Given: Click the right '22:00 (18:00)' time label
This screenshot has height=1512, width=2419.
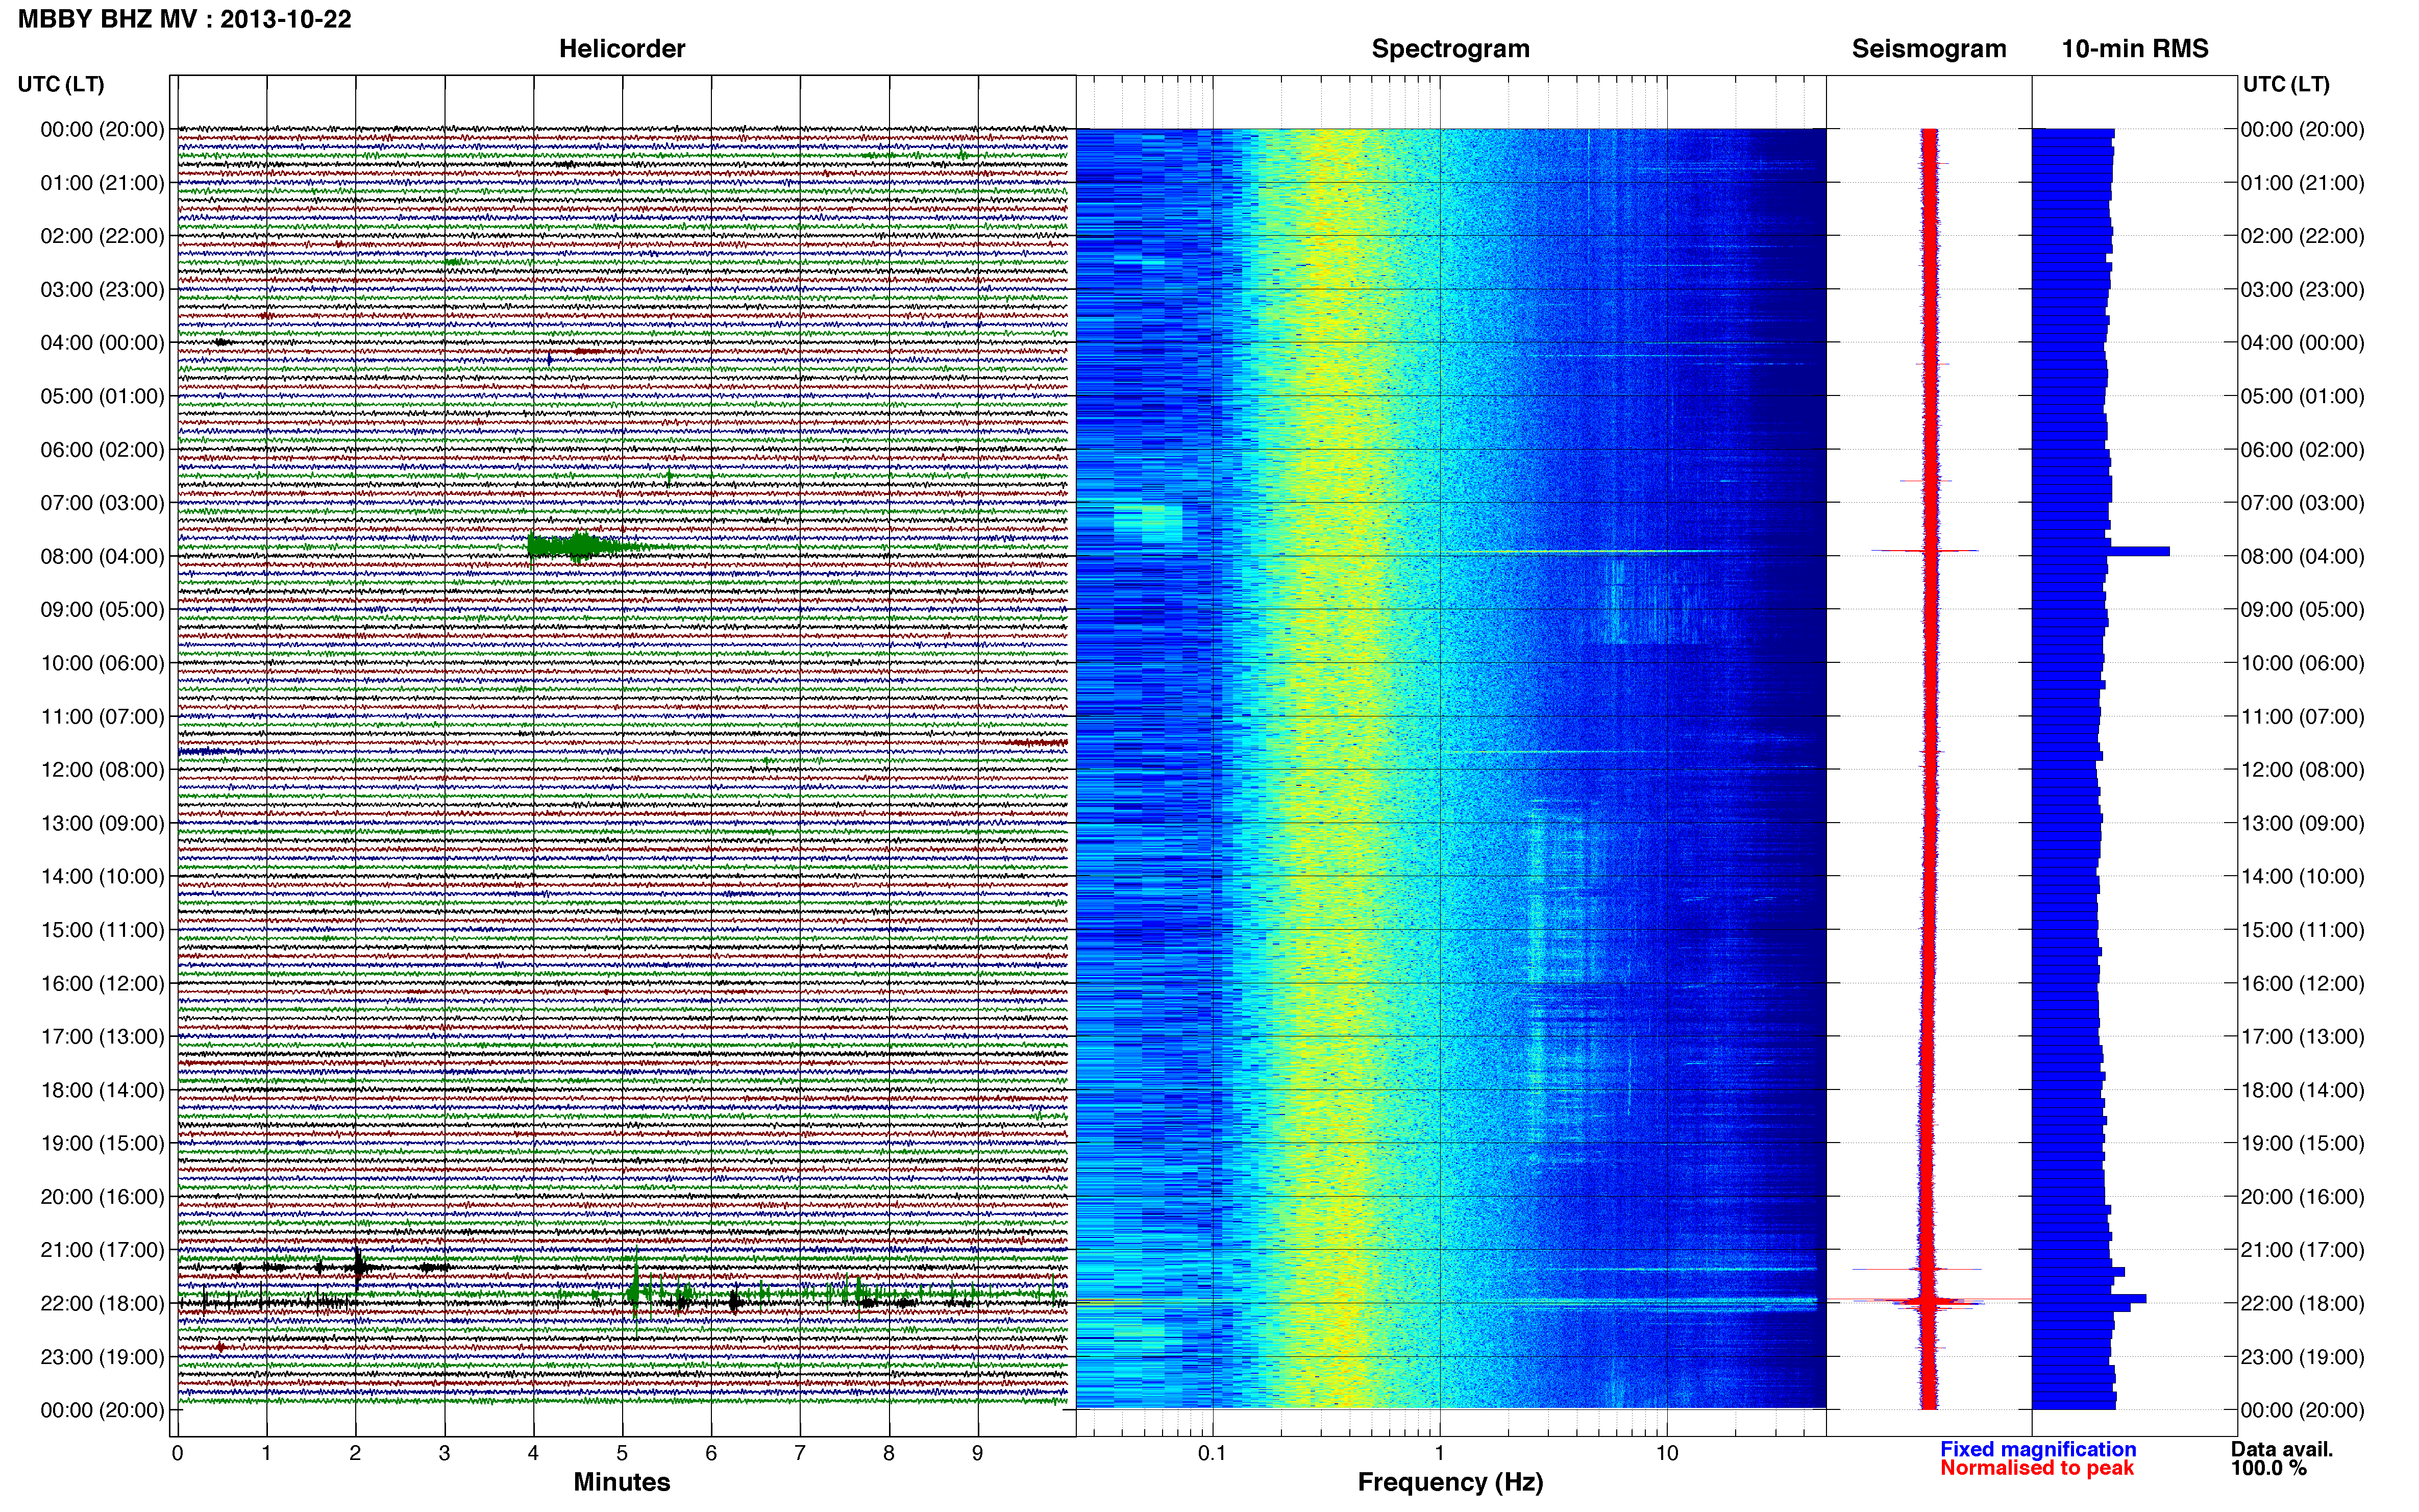Looking at the screenshot, I should pos(2302,1303).
